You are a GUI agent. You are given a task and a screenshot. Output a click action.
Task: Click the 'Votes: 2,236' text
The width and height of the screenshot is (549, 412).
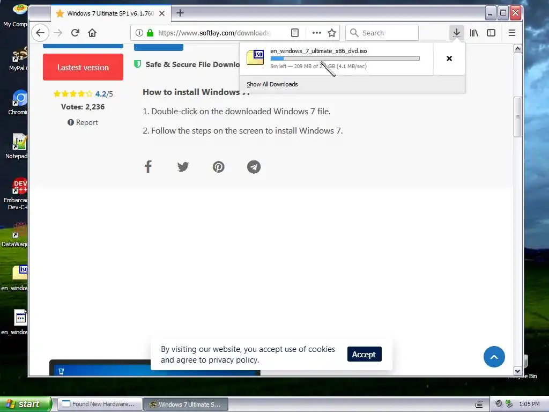coord(83,107)
